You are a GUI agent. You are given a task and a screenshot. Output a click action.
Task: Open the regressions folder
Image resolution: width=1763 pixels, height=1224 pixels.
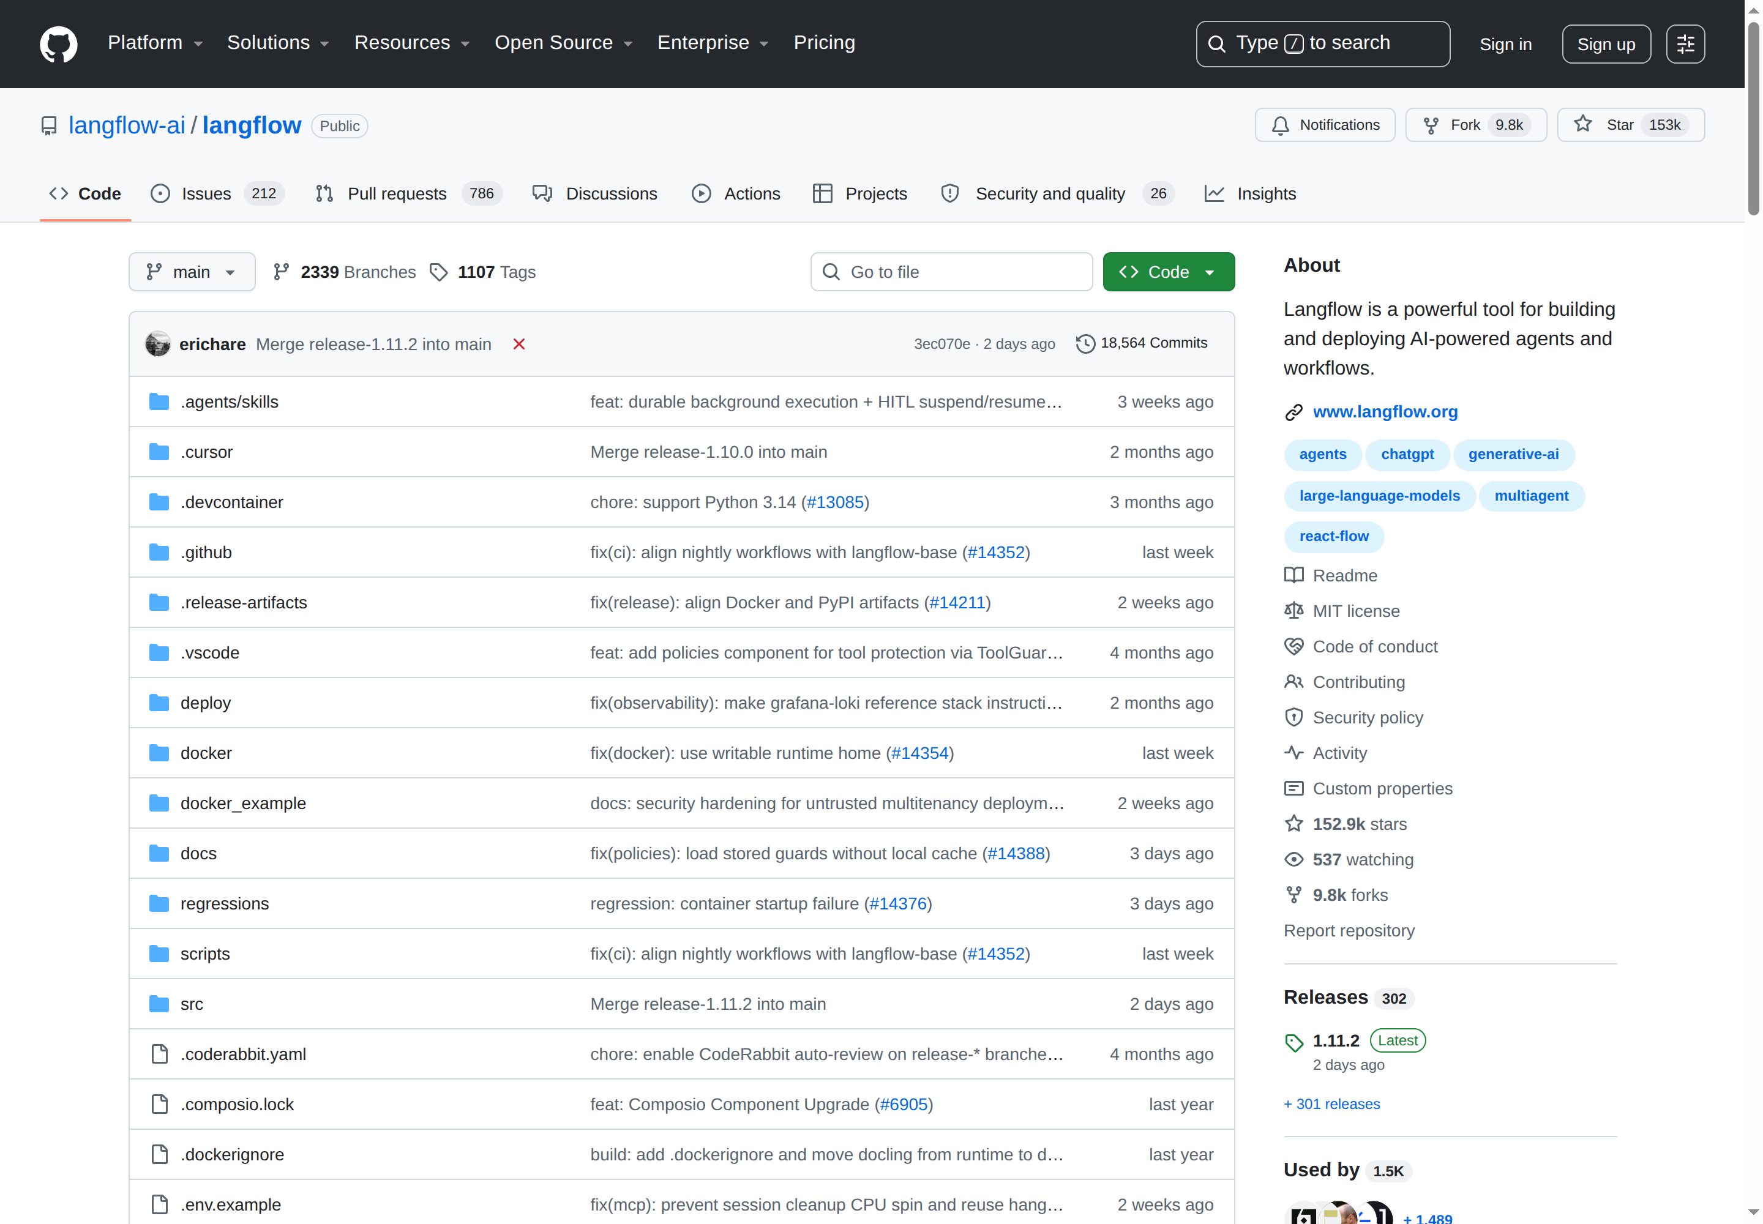224,903
